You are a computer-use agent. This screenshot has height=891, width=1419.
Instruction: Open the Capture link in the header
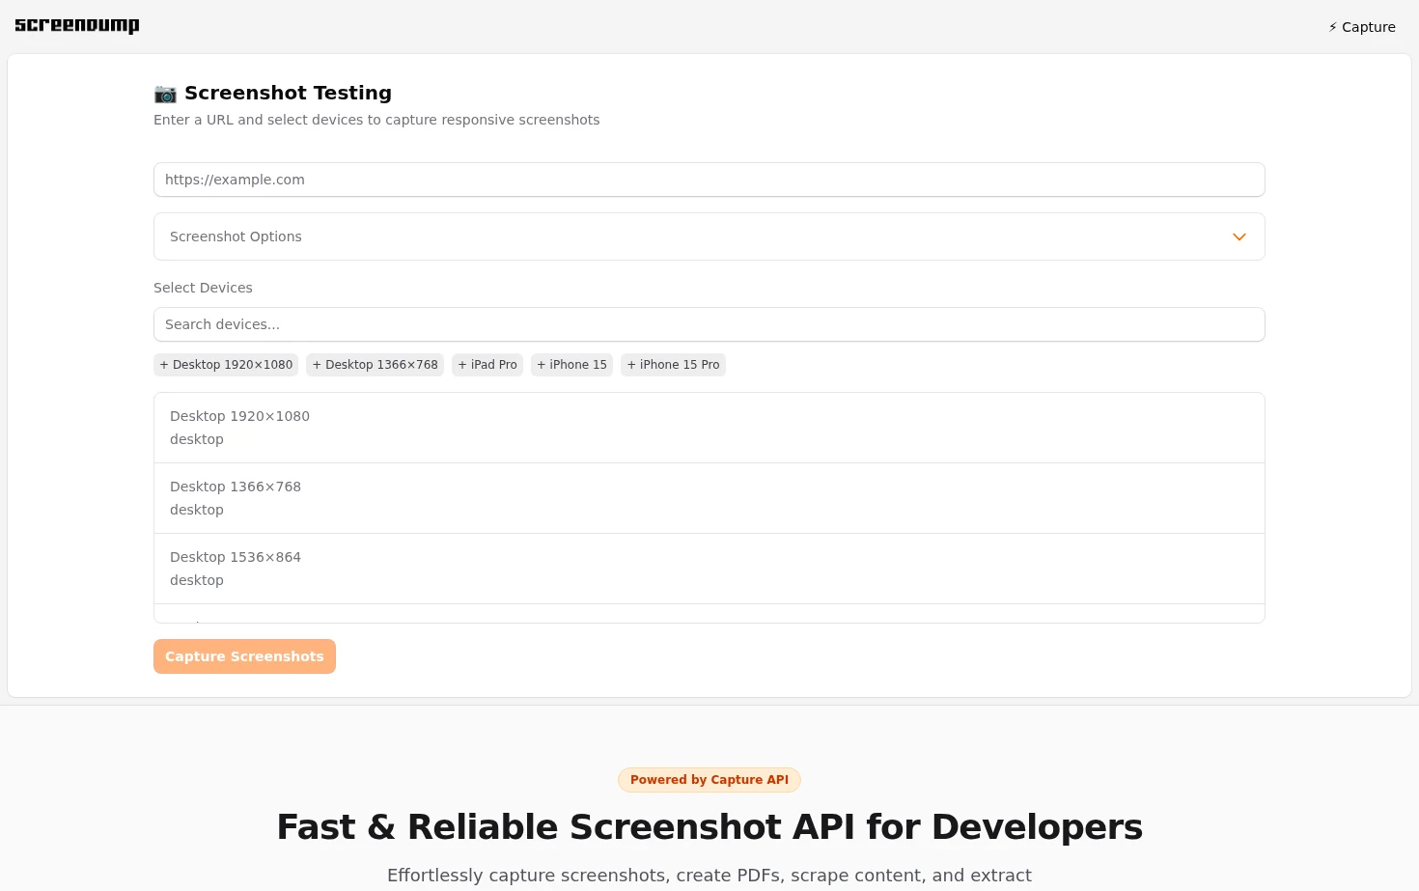(x=1362, y=27)
